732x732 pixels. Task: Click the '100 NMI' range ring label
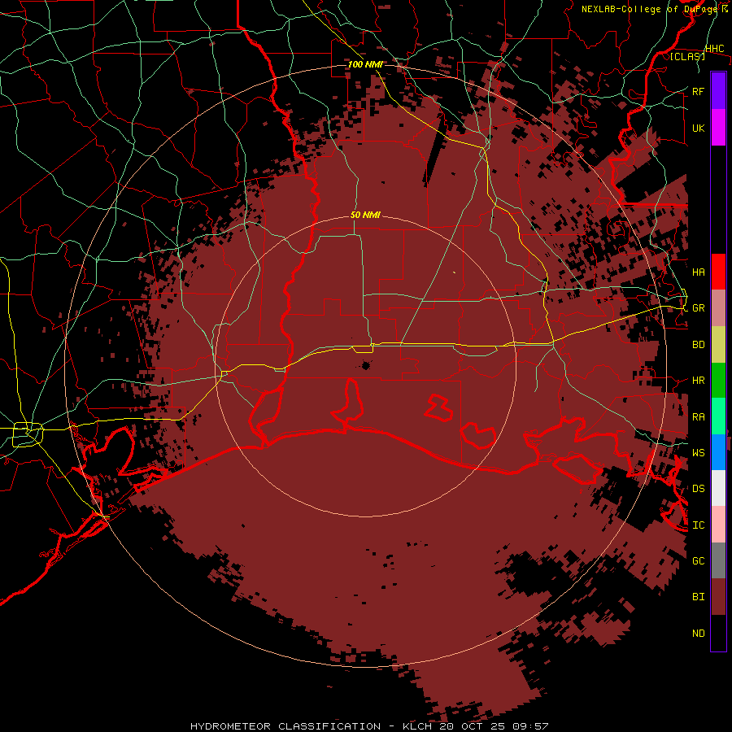tap(365, 64)
